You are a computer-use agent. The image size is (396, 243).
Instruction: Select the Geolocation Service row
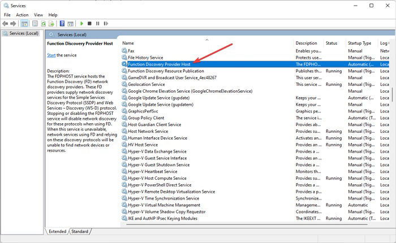point(255,84)
